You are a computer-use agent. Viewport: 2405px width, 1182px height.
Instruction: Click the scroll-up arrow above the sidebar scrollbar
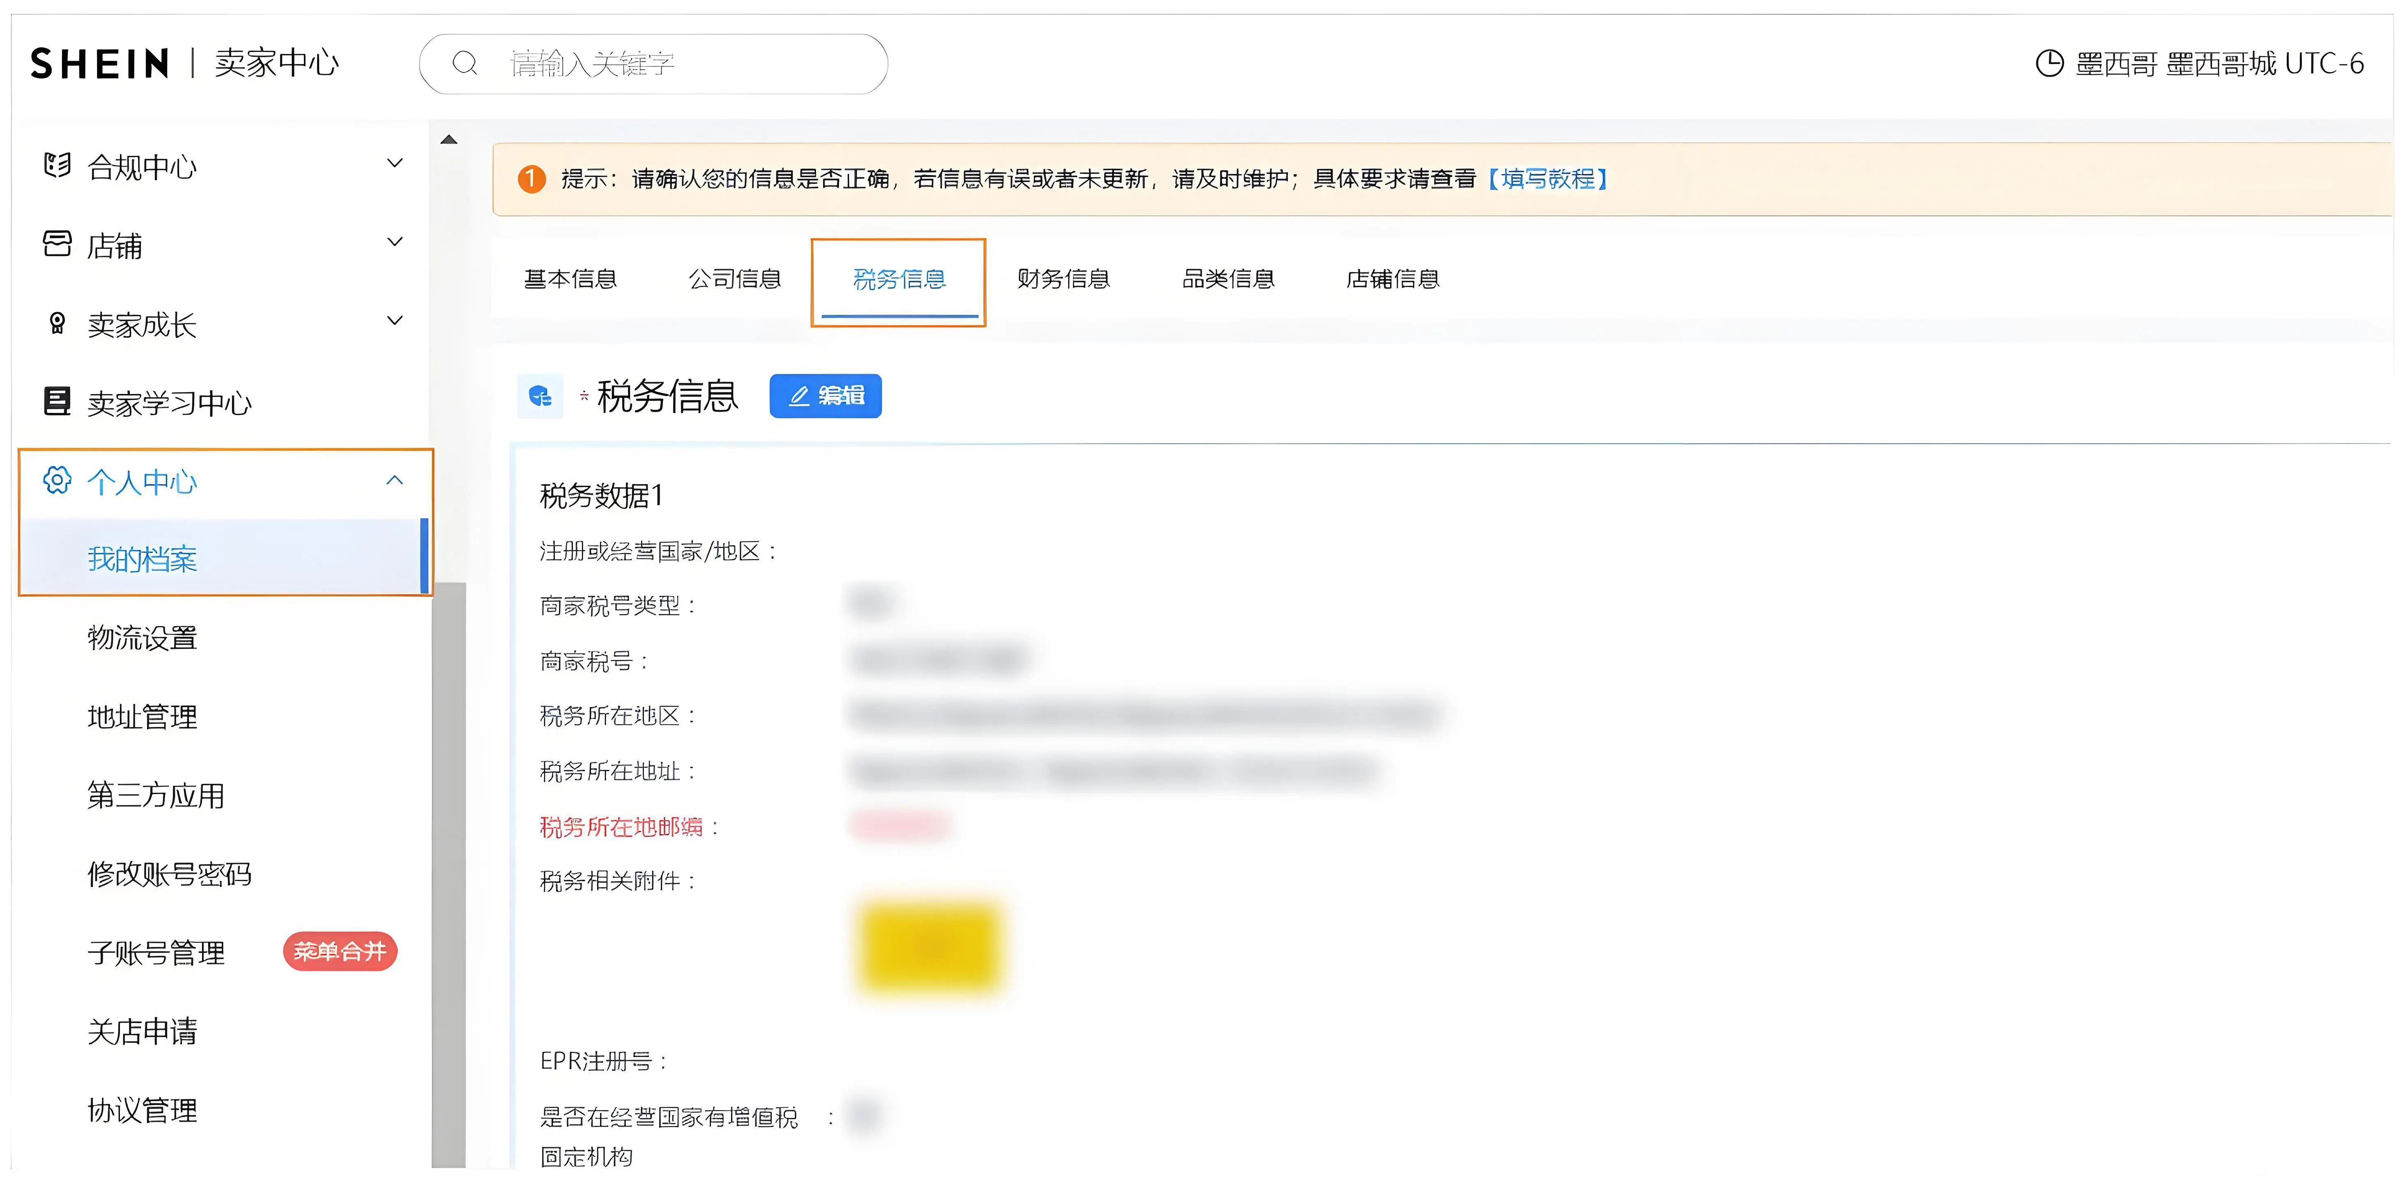(x=449, y=140)
